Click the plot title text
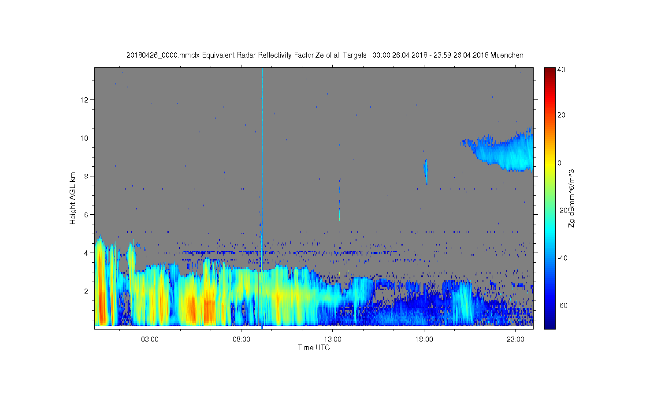Viewport: 661px width, 396px height. (x=325, y=55)
